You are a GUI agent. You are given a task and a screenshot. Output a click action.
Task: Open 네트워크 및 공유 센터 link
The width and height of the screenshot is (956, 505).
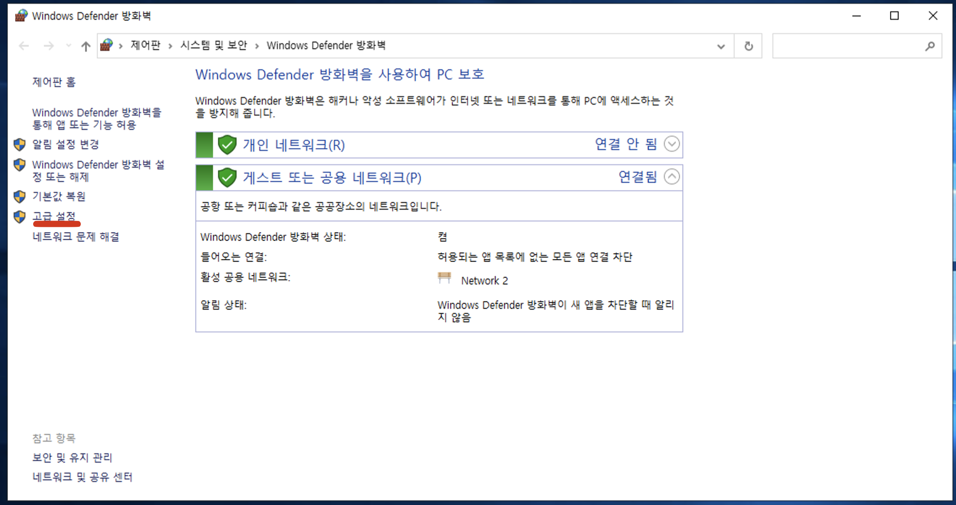82,477
